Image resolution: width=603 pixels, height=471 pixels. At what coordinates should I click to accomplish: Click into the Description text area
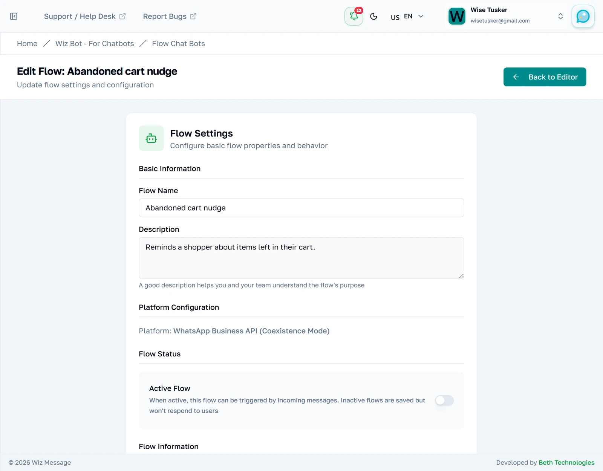pos(301,258)
